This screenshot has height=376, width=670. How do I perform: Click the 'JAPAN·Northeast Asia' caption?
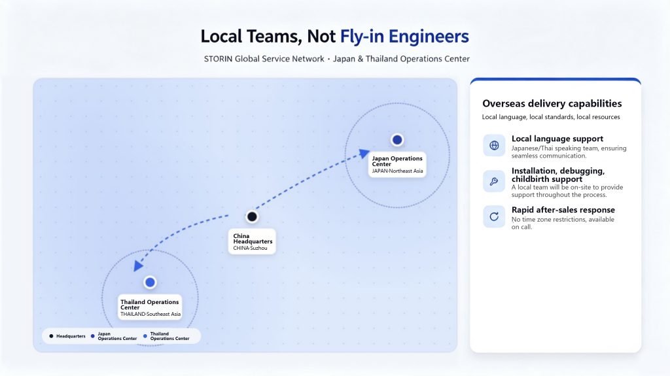coord(397,171)
